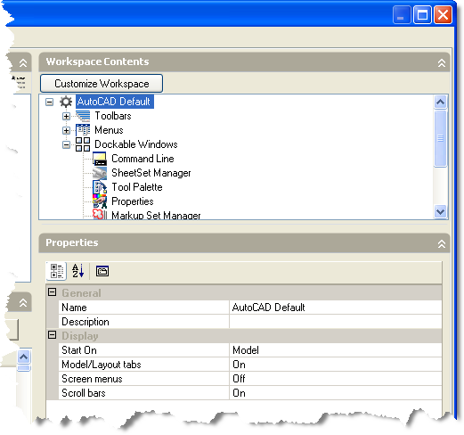Select the Dockable Windows label
464x435 pixels.
pos(136,144)
